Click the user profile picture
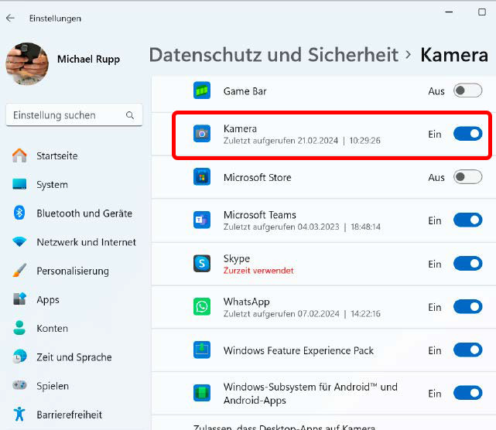 click(27, 64)
